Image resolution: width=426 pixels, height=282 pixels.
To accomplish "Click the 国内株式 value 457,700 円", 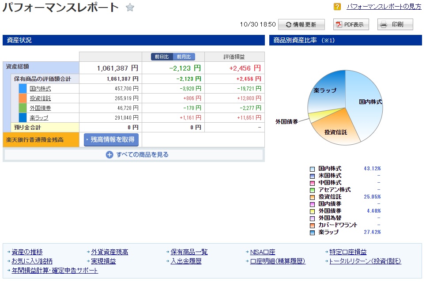I will (127, 89).
